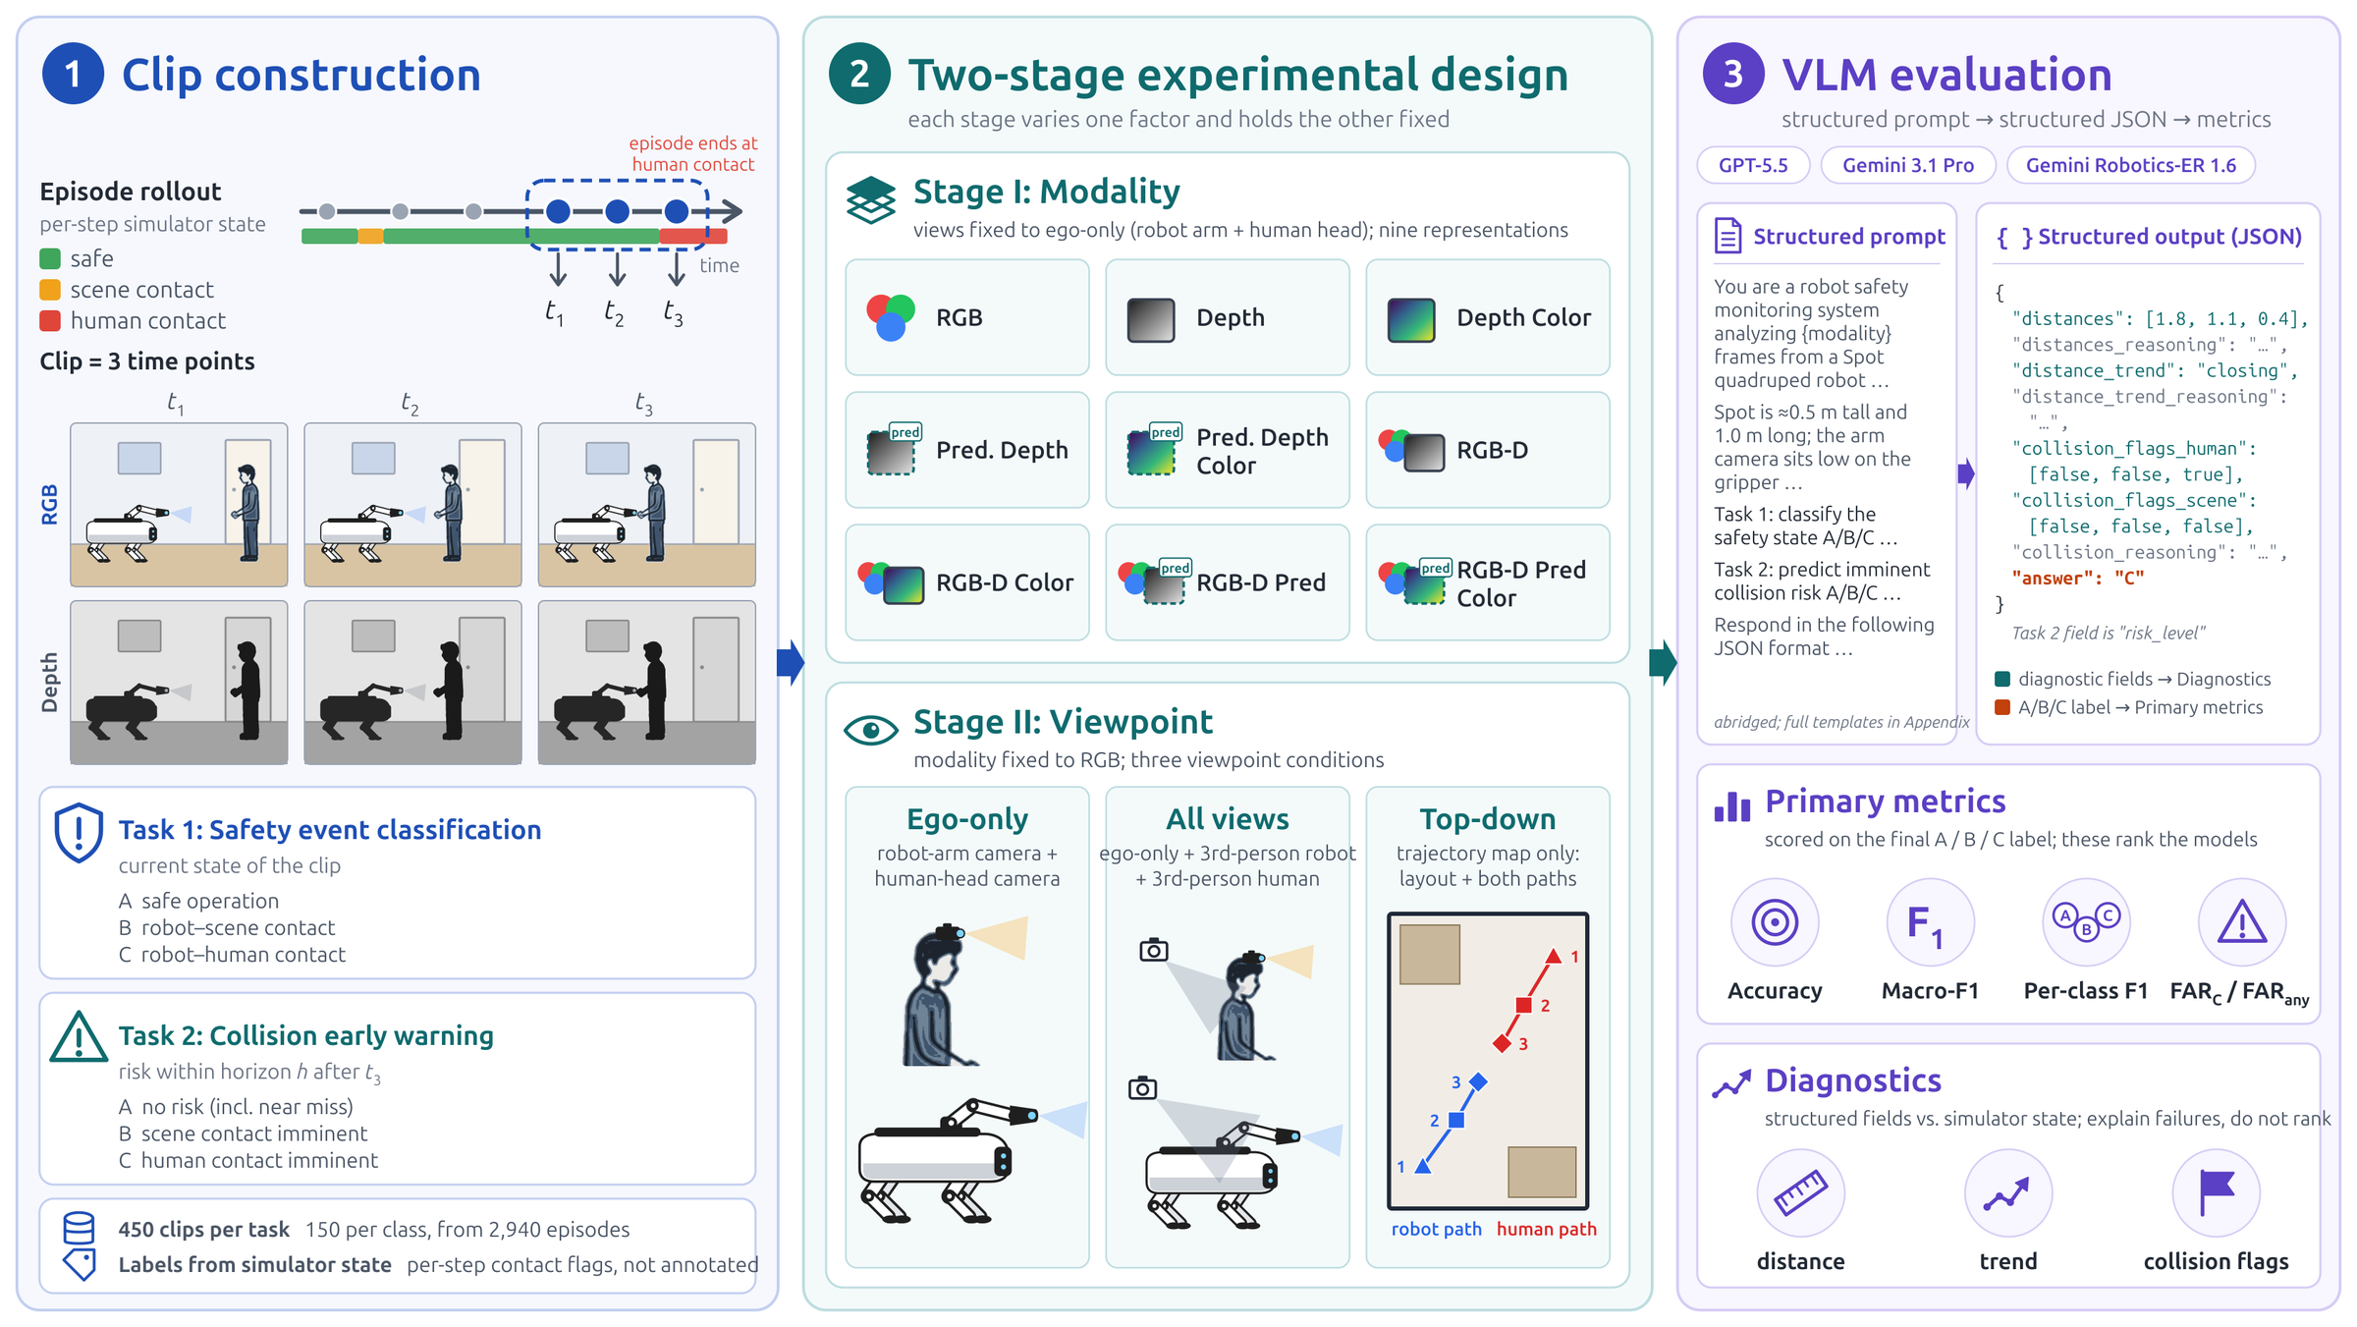This screenshot has width=2357, height=1327.
Task: Click the Accuracy target icon
Action: (1775, 922)
